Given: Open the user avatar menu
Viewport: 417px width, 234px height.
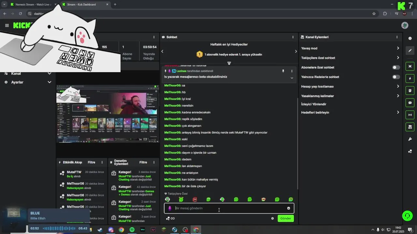Looking at the screenshot, I should point(405,25).
